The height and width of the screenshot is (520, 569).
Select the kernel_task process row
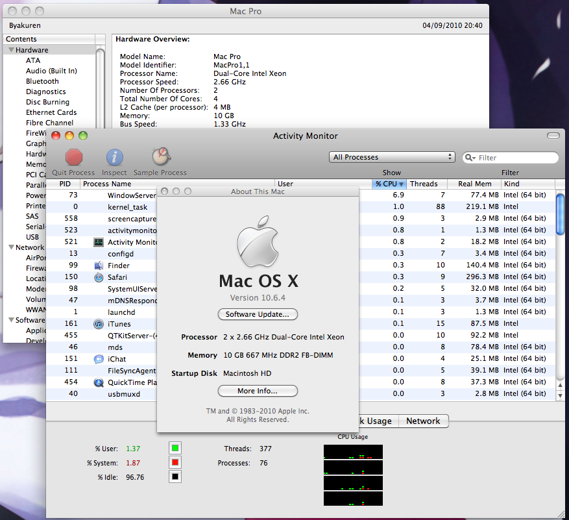301,206
